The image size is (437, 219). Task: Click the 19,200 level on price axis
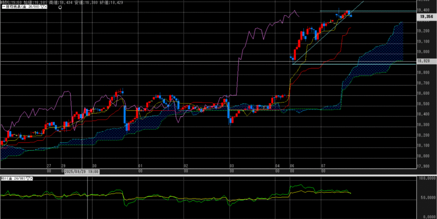point(424,31)
